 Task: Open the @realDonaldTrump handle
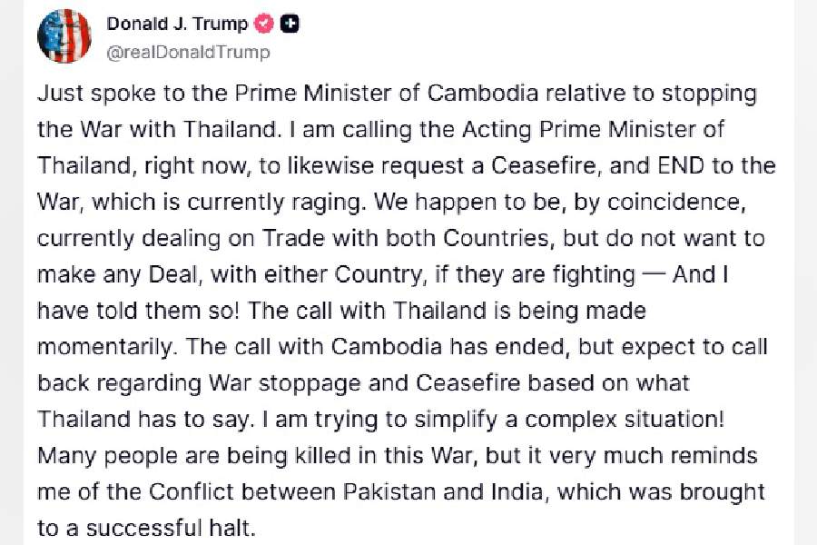point(188,52)
